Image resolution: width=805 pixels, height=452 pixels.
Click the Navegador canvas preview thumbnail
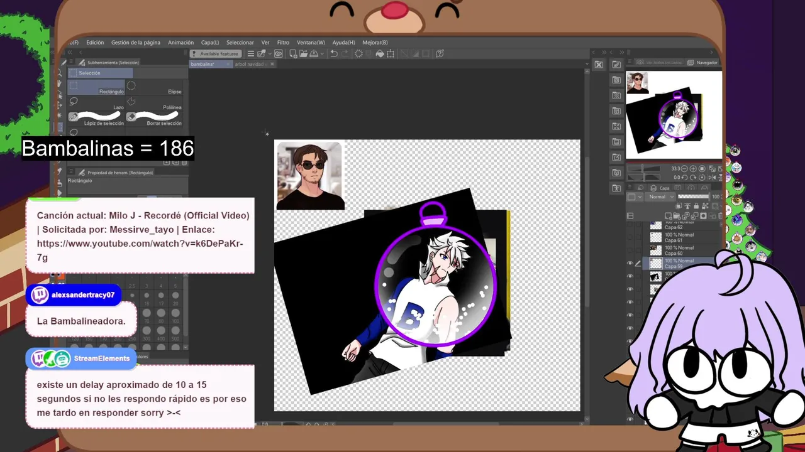click(674, 115)
